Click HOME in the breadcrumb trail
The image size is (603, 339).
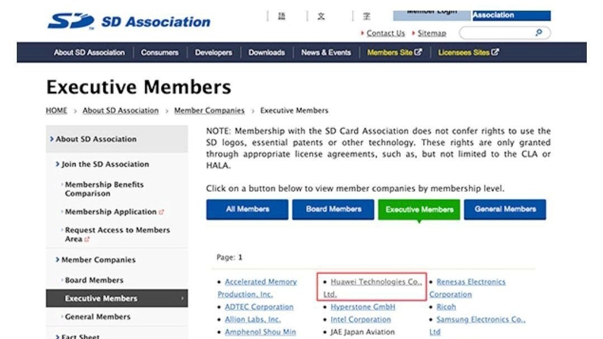tap(56, 111)
